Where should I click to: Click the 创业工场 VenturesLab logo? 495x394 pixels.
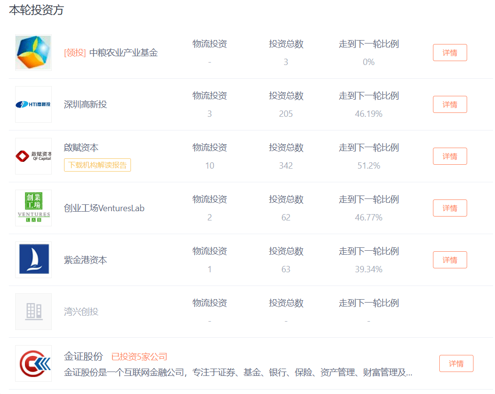(33, 208)
